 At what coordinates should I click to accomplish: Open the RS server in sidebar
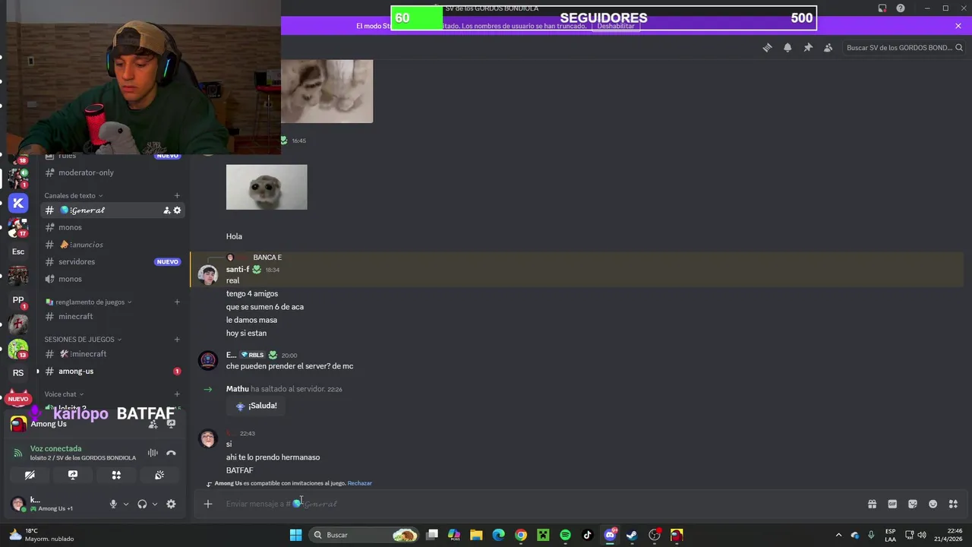pyautogui.click(x=18, y=373)
